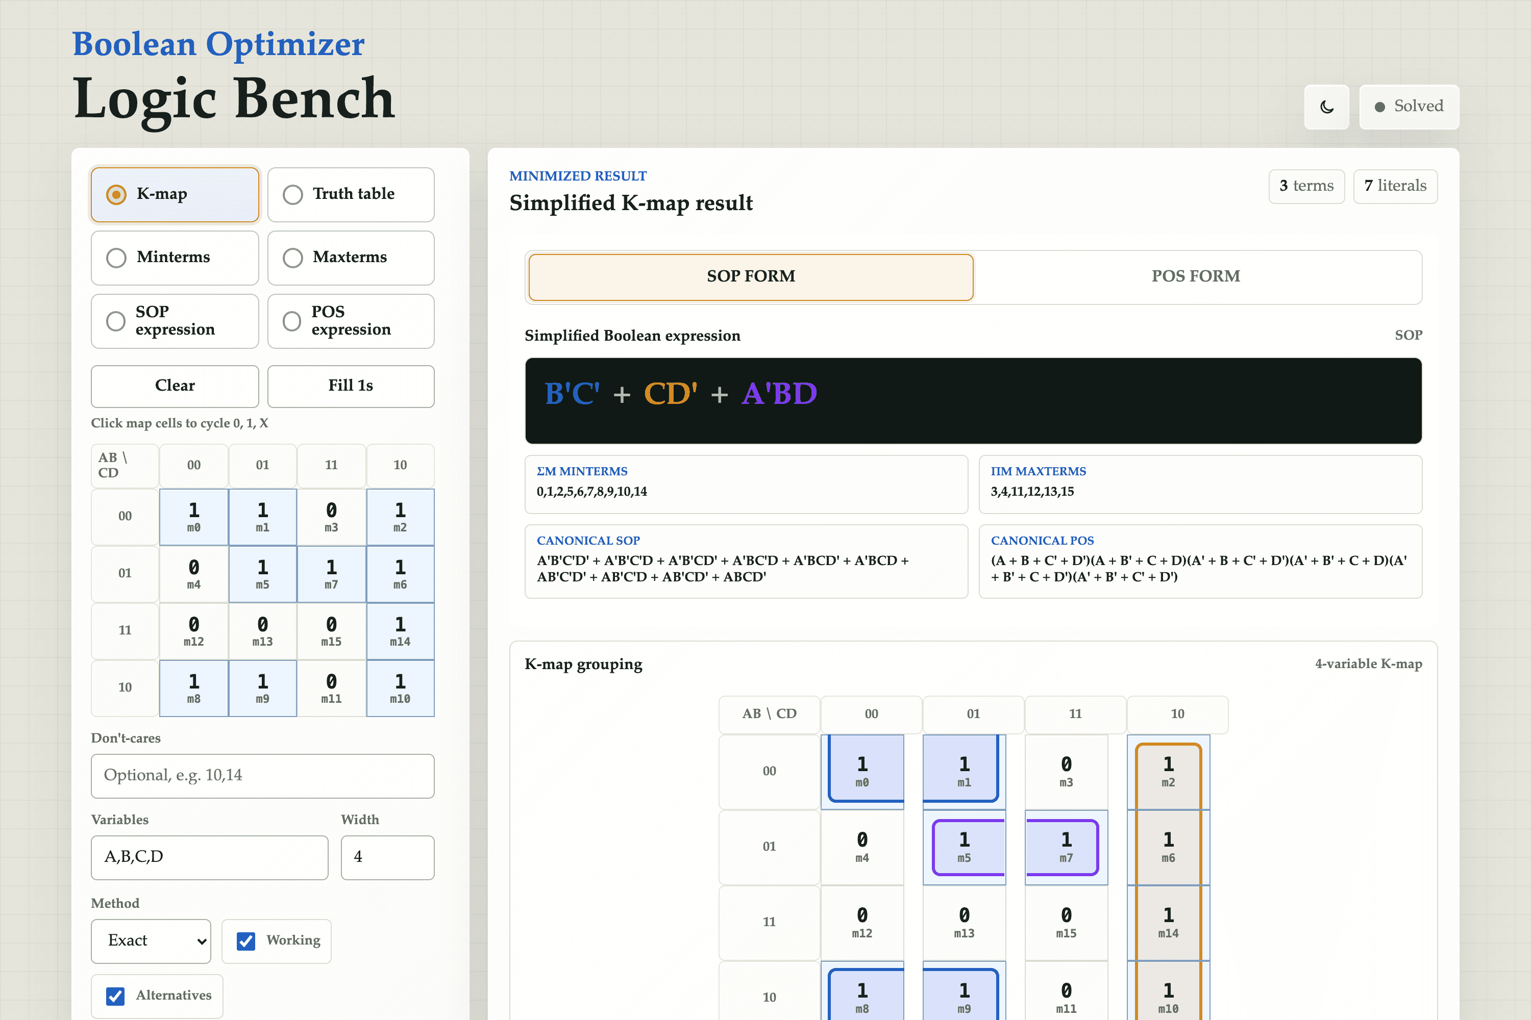Click the 3 terms badge
The image size is (1531, 1020).
1306,186
